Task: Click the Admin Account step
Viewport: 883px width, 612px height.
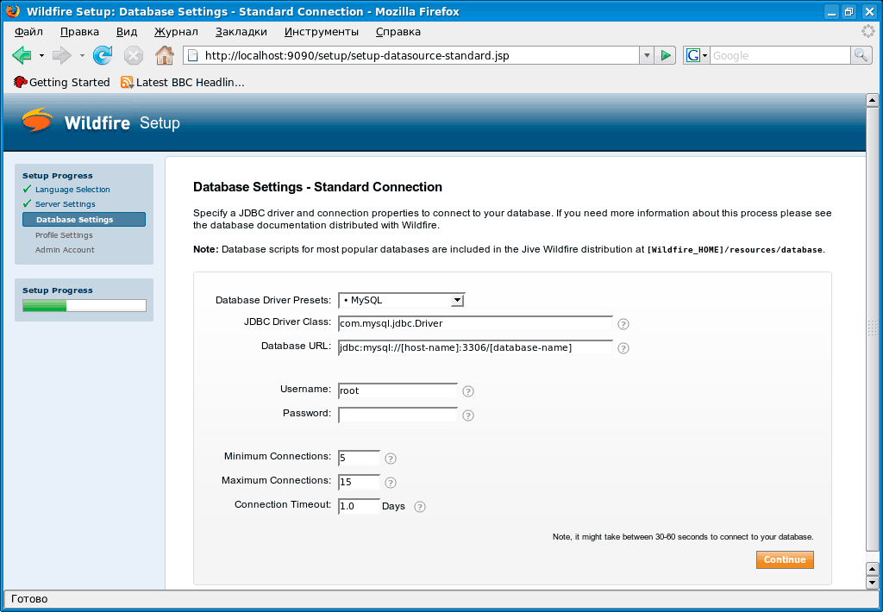Action: pos(65,250)
